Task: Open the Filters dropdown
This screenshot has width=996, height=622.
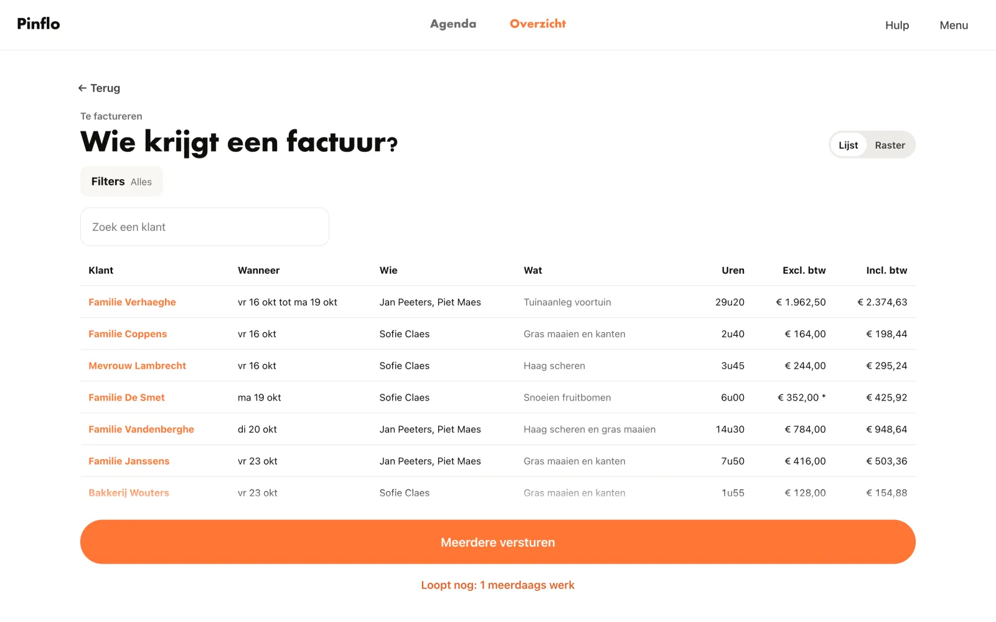Action: tap(121, 182)
